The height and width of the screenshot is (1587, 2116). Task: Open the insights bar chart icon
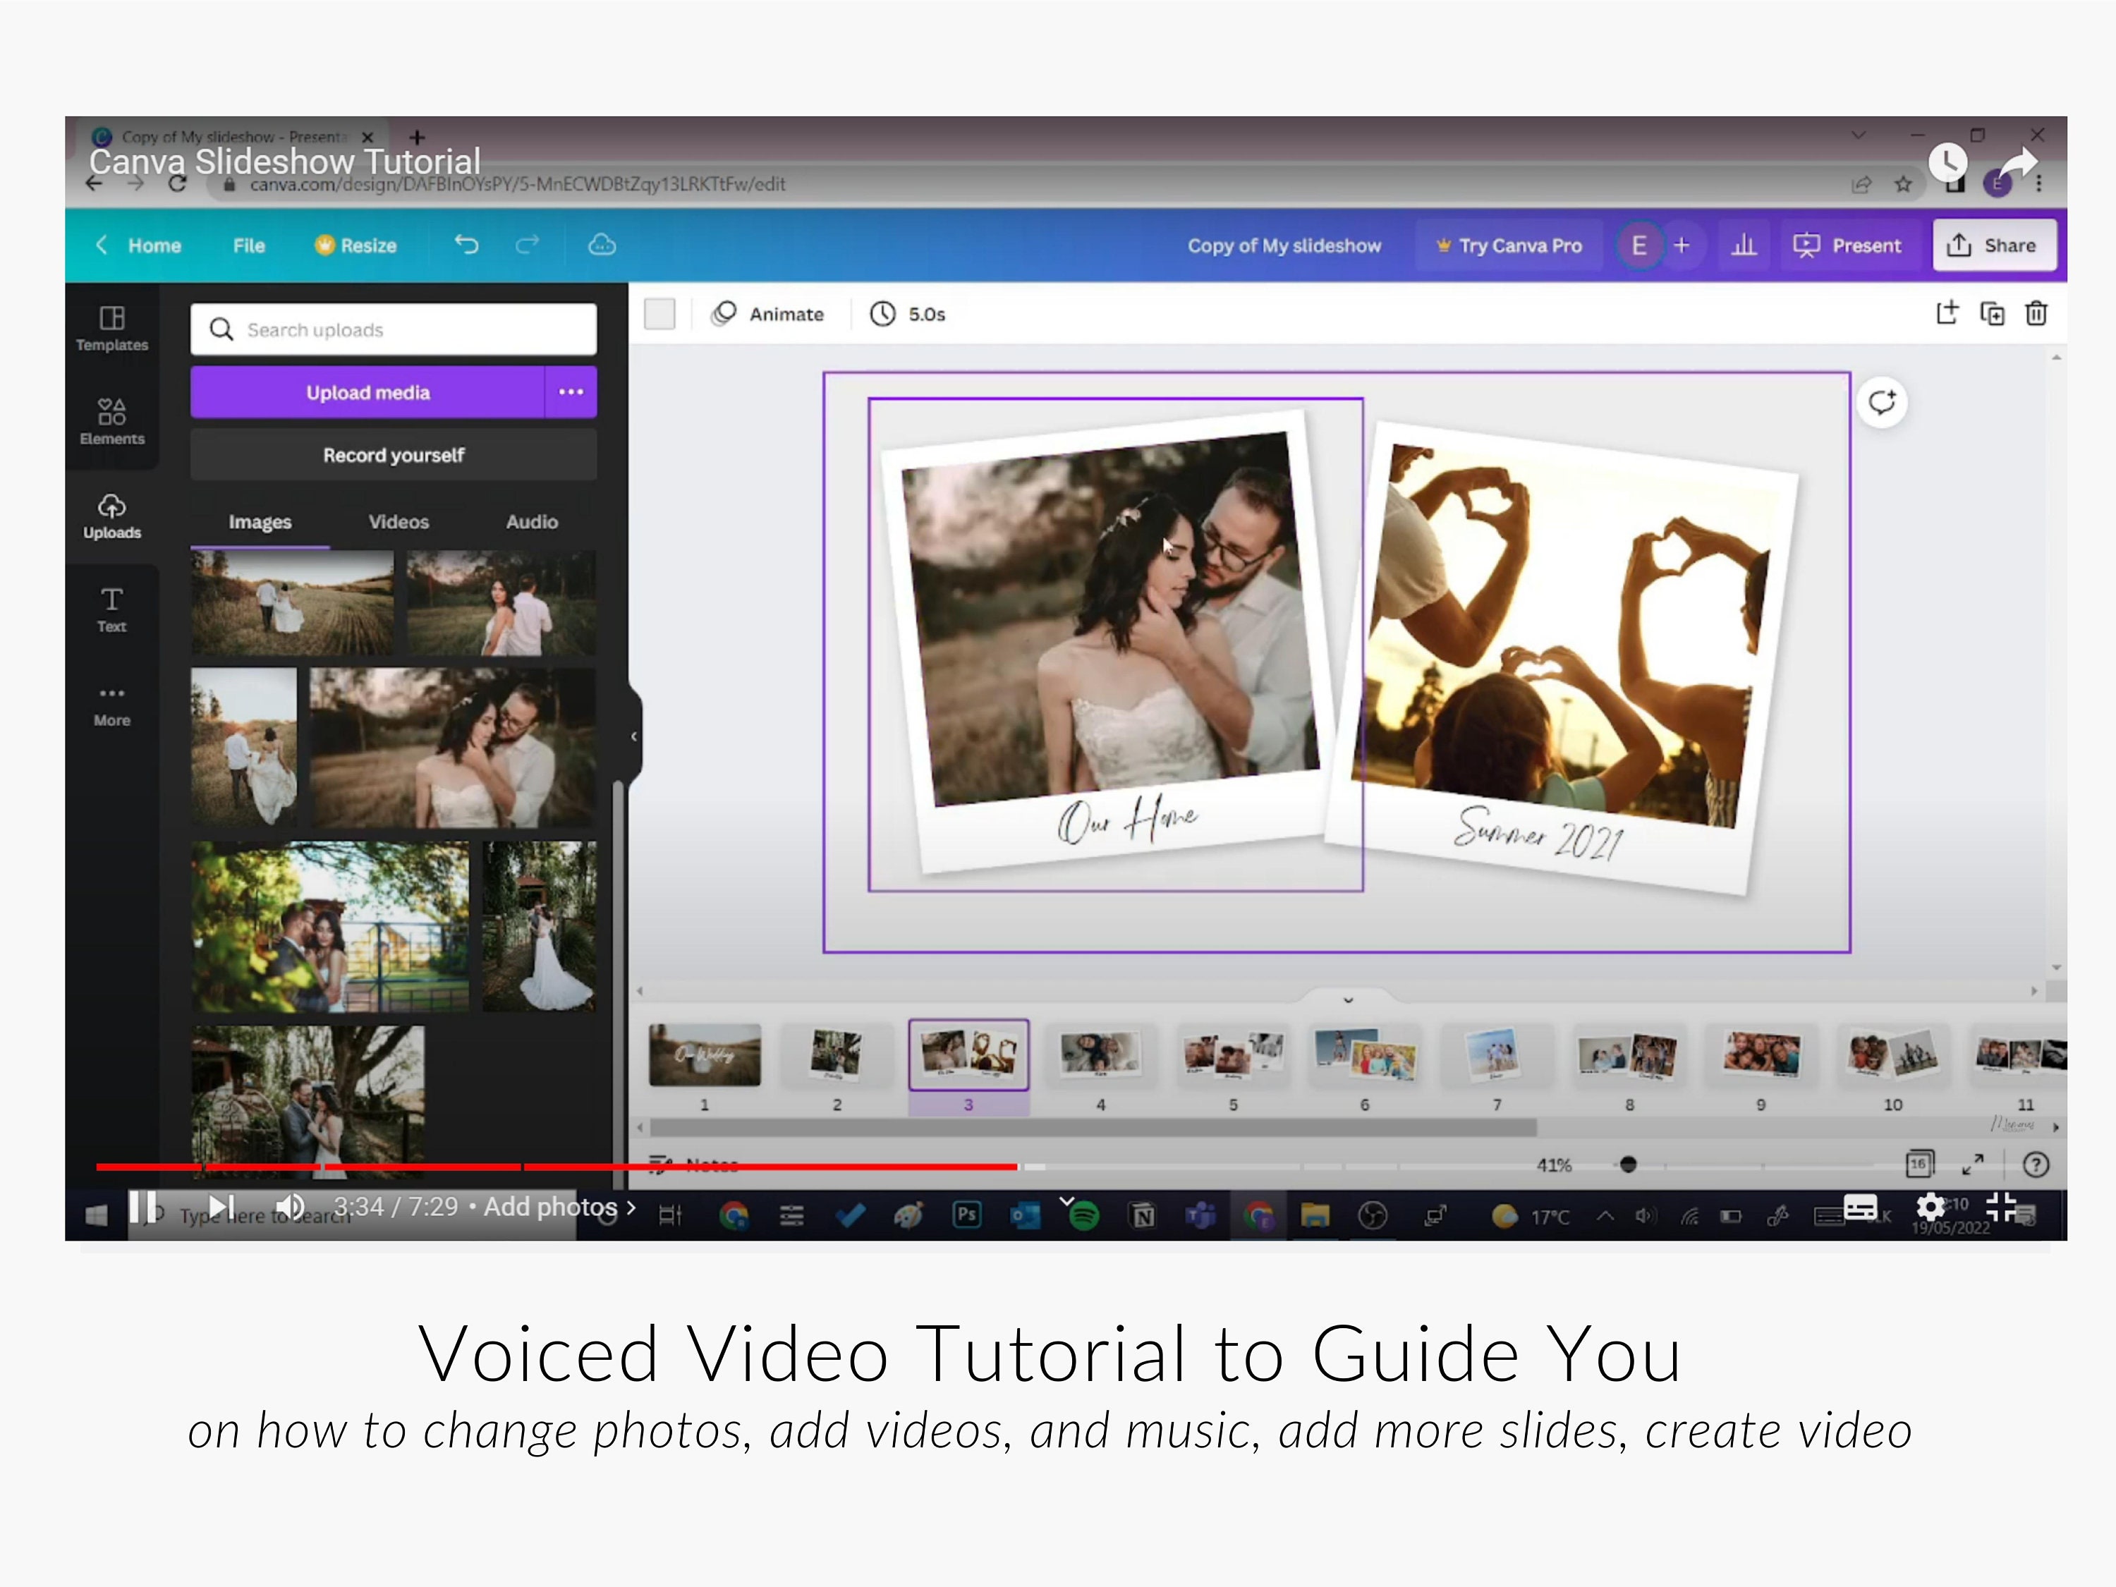1744,245
